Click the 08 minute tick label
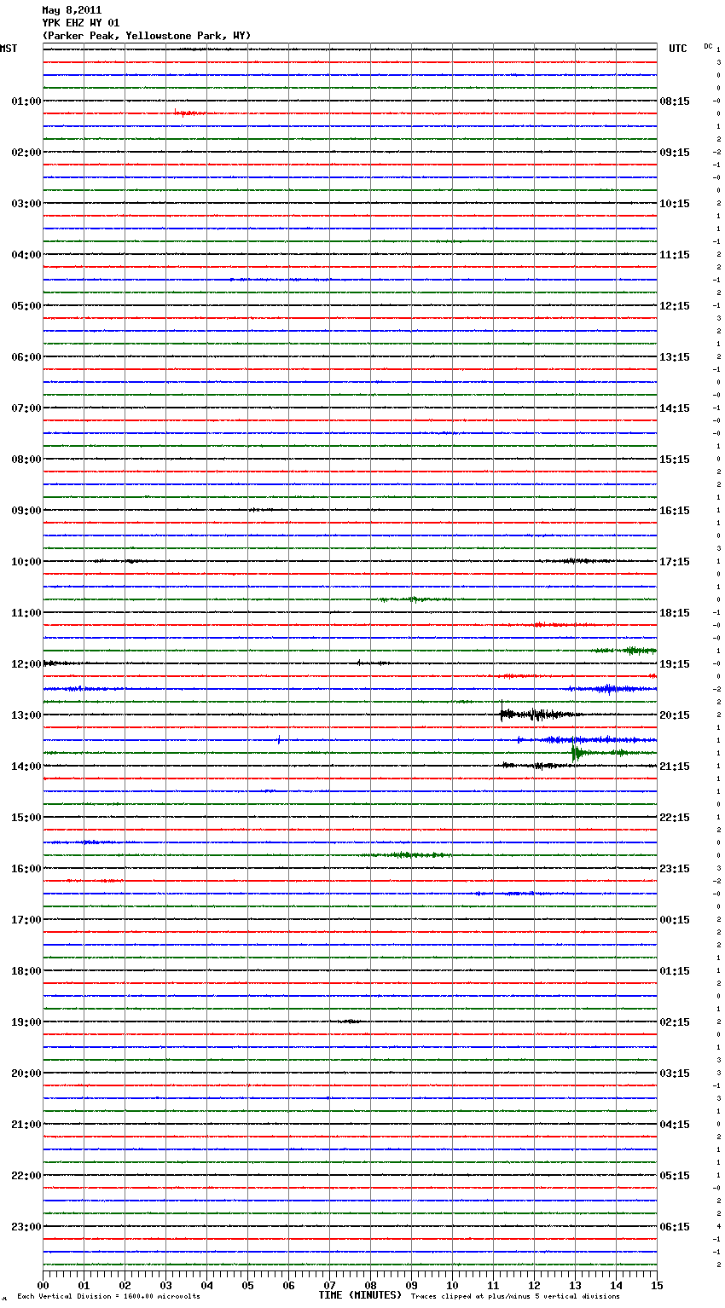The image size is (725, 1308). click(x=370, y=1285)
